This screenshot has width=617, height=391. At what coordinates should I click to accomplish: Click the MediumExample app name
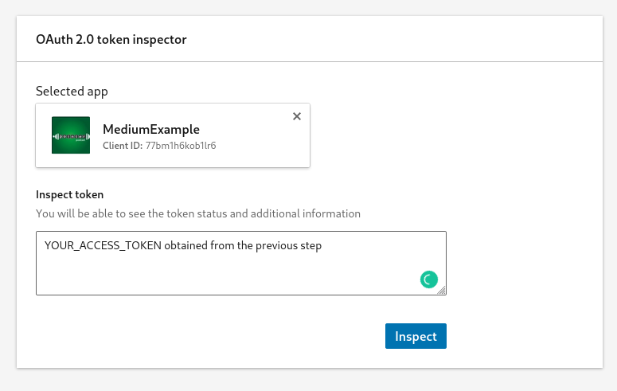tap(151, 129)
